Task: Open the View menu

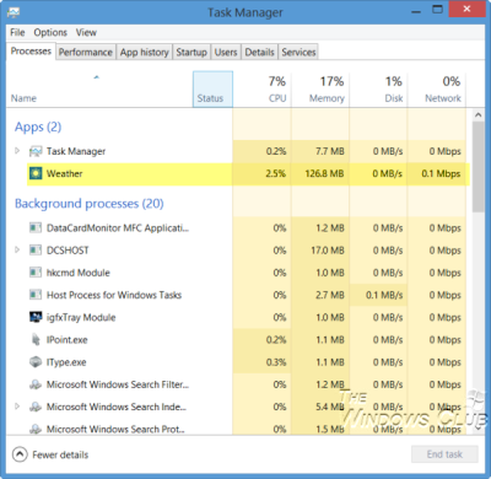Action: click(x=86, y=32)
